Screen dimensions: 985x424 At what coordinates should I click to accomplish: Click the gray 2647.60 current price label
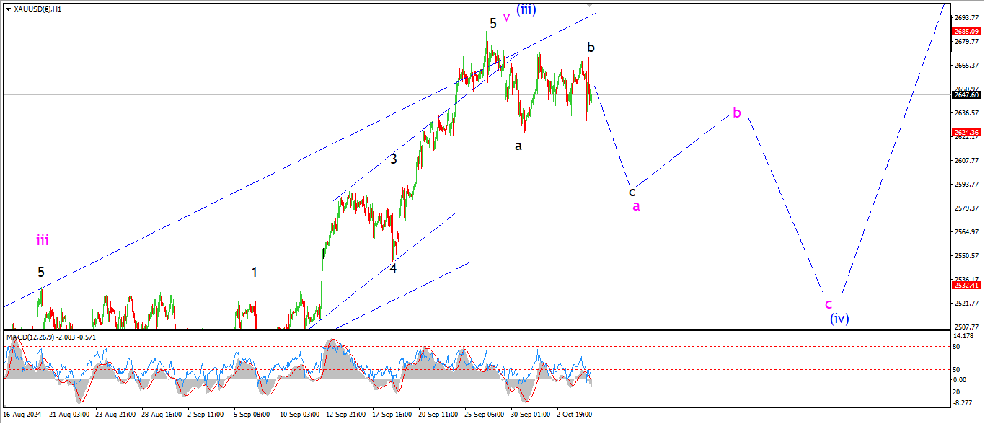(966, 94)
